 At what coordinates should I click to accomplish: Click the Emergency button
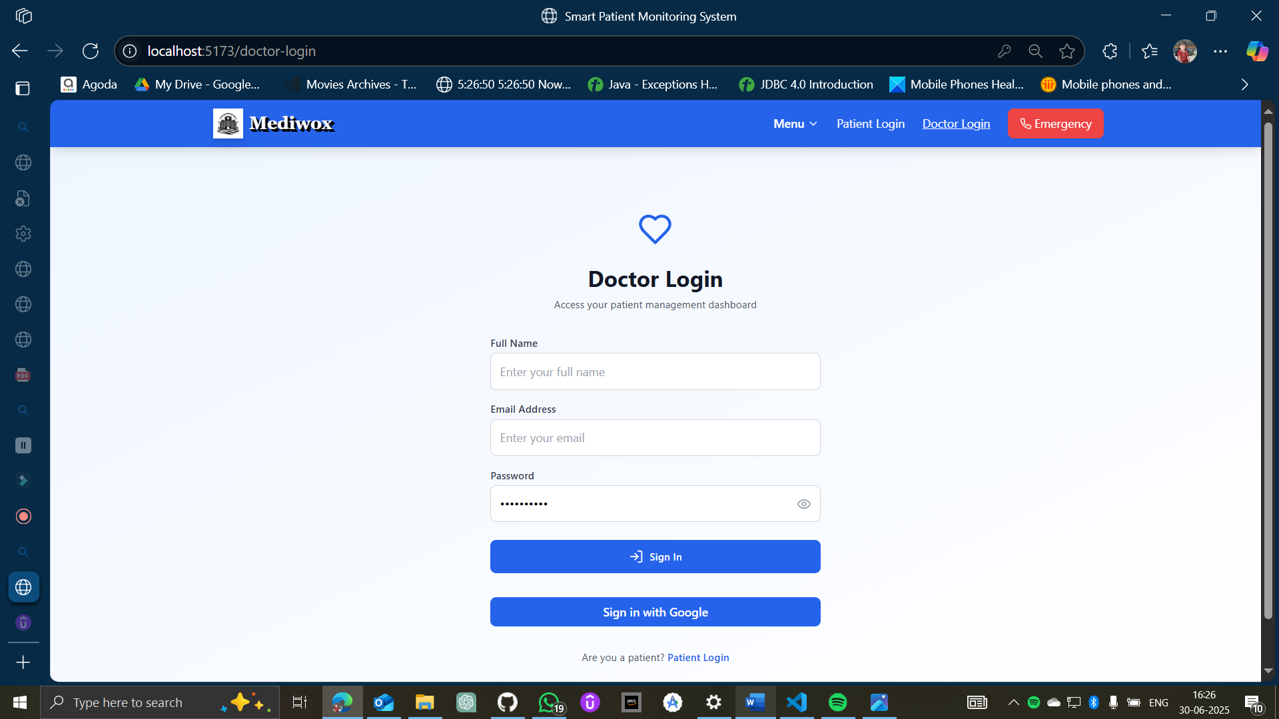point(1055,124)
